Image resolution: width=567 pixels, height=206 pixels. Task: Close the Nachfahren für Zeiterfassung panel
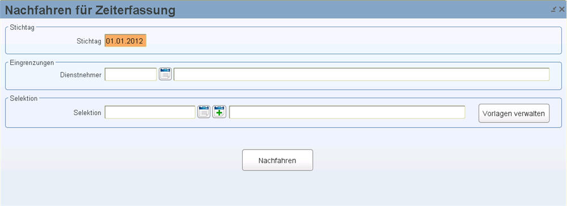pyautogui.click(x=561, y=10)
